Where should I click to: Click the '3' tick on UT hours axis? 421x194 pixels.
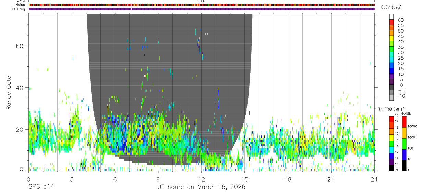[x=72, y=180]
